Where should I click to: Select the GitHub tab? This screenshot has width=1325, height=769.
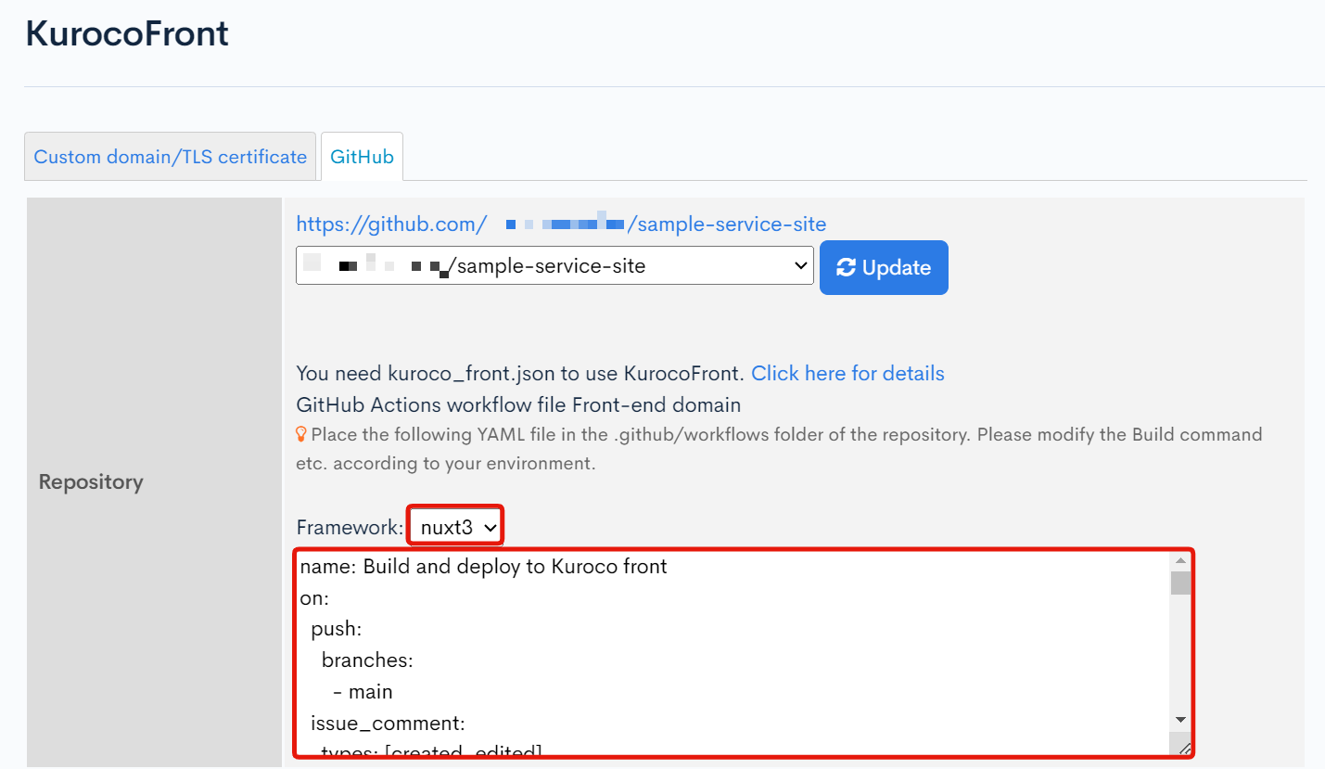[362, 156]
